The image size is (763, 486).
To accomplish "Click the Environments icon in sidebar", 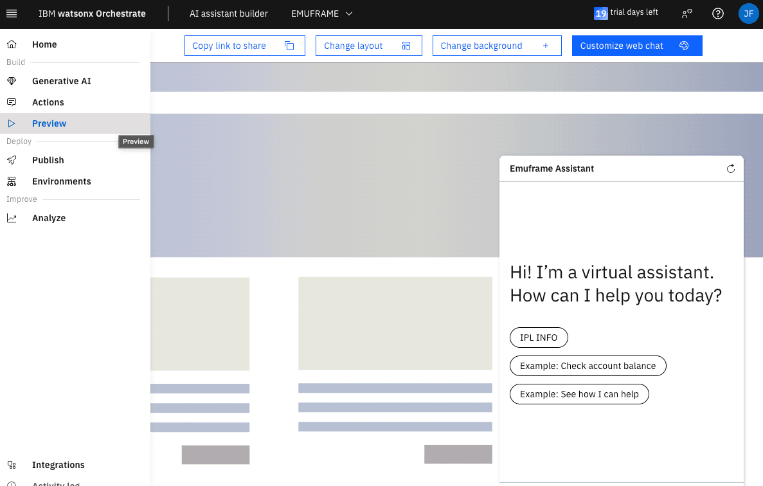I will click(x=12, y=181).
